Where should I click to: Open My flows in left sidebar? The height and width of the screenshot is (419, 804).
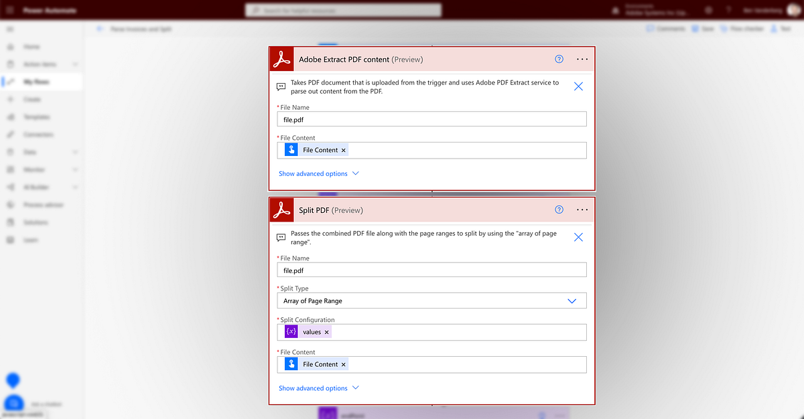(x=36, y=82)
